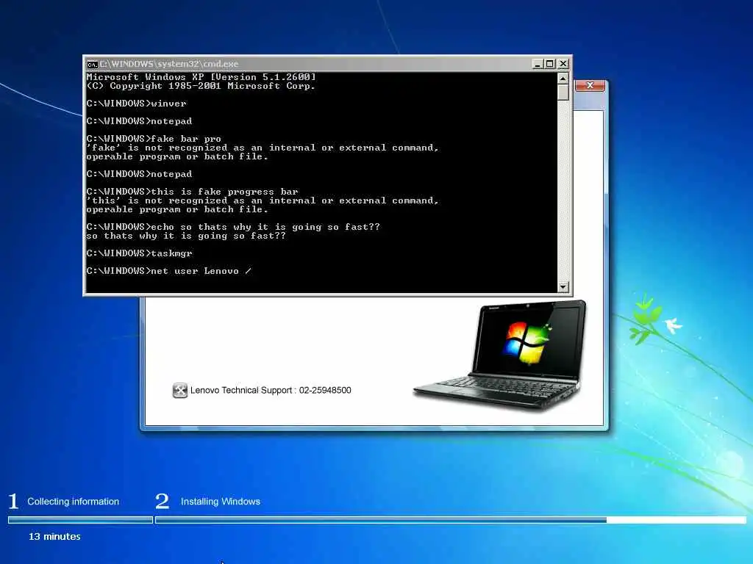Close the Lenovo dialog window behind

click(590, 85)
